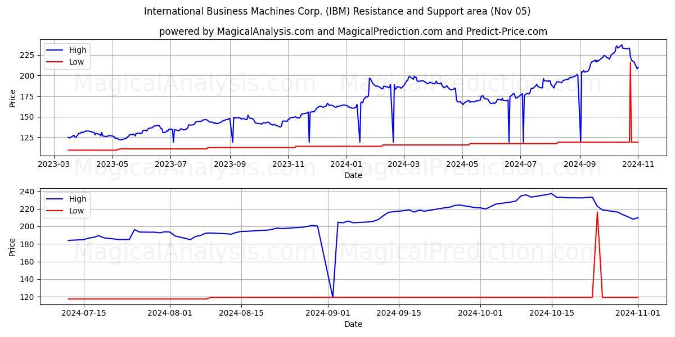
Task: Click the 2024-09-01 date tick label
Action: tap(328, 313)
